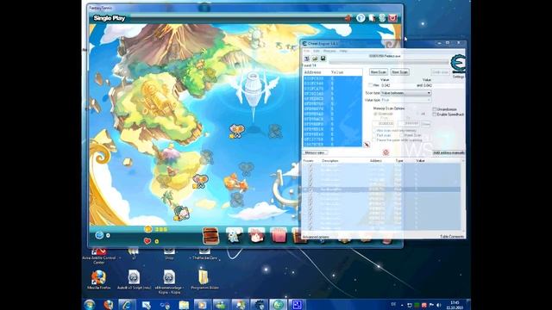This screenshot has width=552, height=310.
Task: Click the second 'and' value input field
Action: [444, 85]
